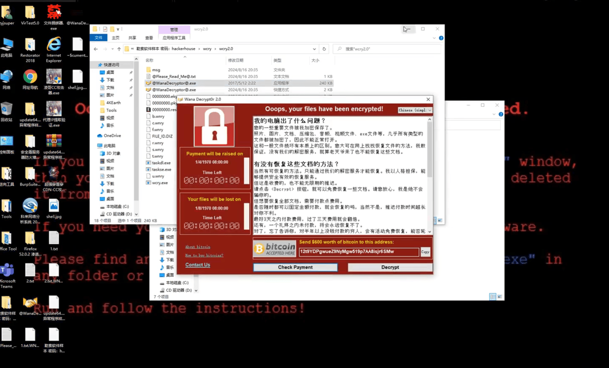Select the VirTest5.0 folder desktop icon
The height and width of the screenshot is (368, 609).
pyautogui.click(x=30, y=15)
